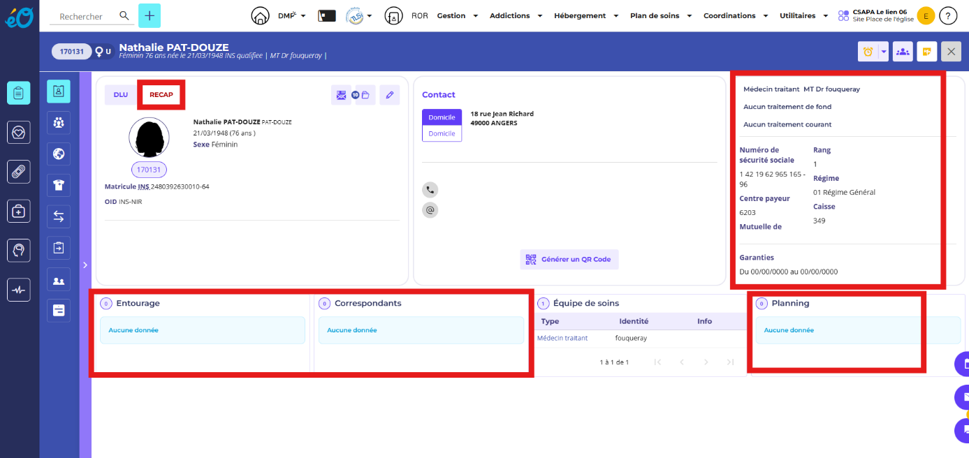Click Générer un QR Code button
Screen dimensions: 969x458
pyautogui.click(x=569, y=259)
